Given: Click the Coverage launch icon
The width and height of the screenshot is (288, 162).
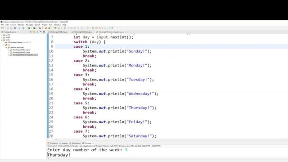Looking at the screenshot, I should 34,28.
